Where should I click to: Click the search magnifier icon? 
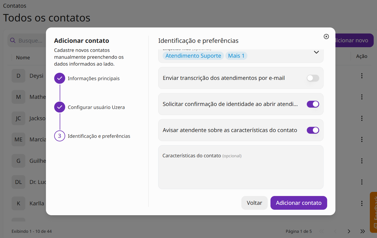pyautogui.click(x=13, y=40)
